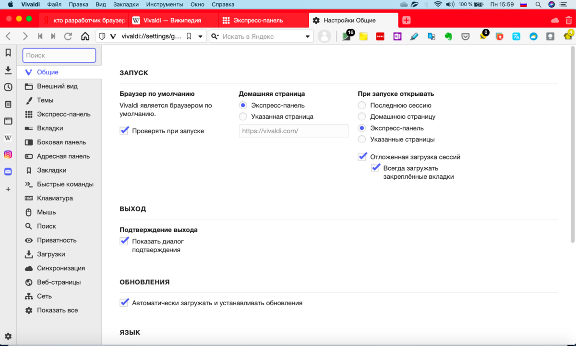
Task: Toggle Всегда загружать закреплённые вкладки
Action: 376,168
